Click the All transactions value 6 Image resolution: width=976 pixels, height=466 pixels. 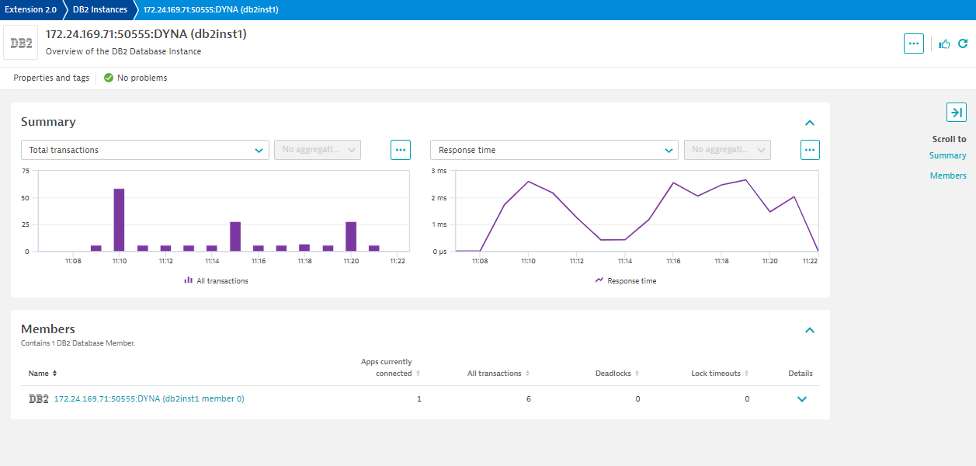(x=529, y=399)
